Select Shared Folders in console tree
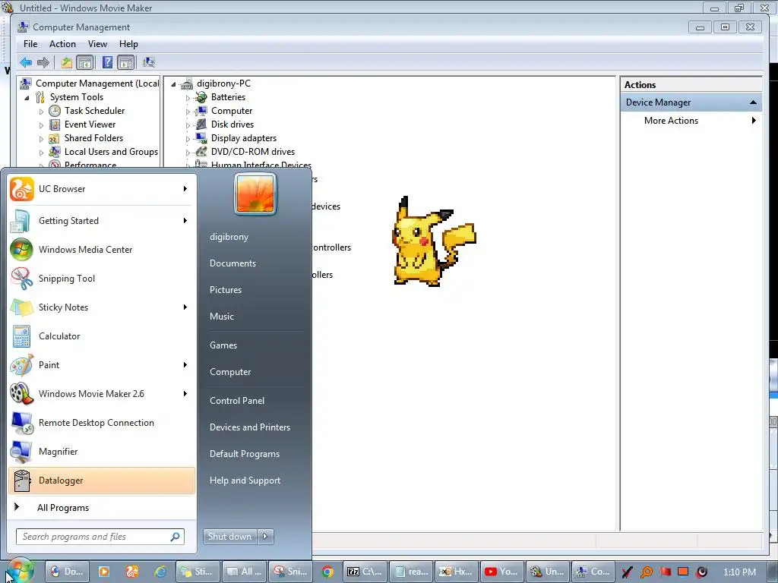Viewport: 778px width, 583px height. click(93, 138)
